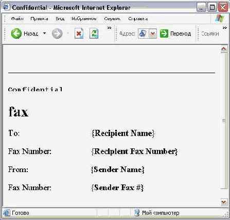
Task: Stop page loading with the red X icon
Action: (x=79, y=33)
